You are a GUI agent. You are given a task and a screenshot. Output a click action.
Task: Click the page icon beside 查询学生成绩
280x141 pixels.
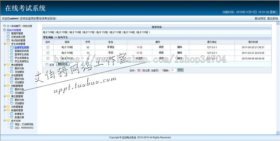12,54
